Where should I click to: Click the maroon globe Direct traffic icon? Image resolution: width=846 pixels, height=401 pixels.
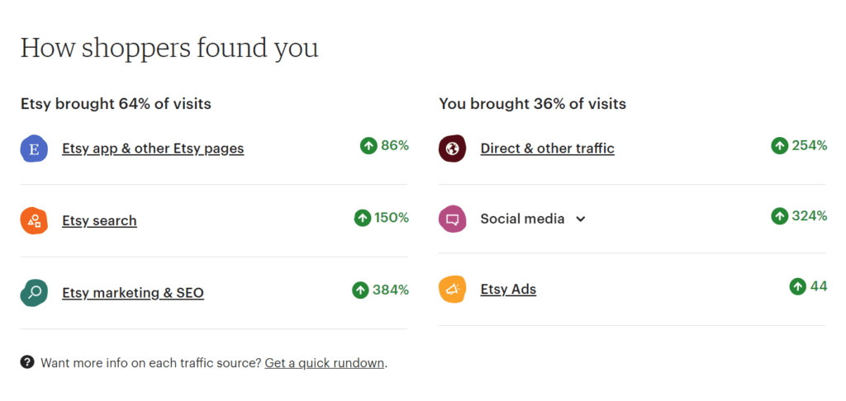(x=452, y=149)
